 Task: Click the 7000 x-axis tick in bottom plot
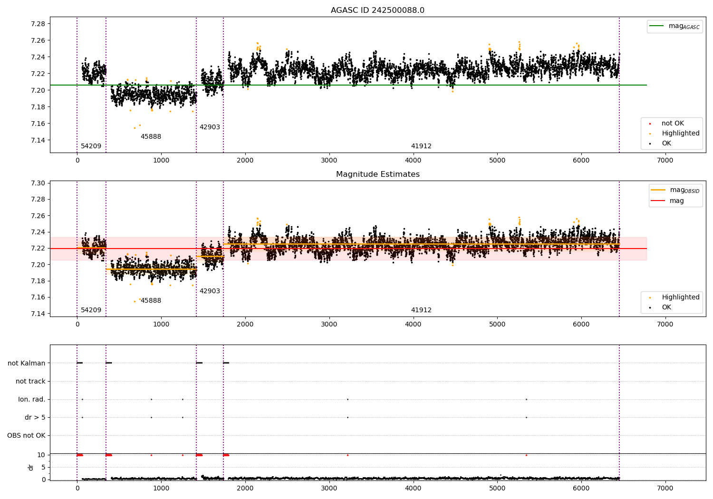(665, 488)
